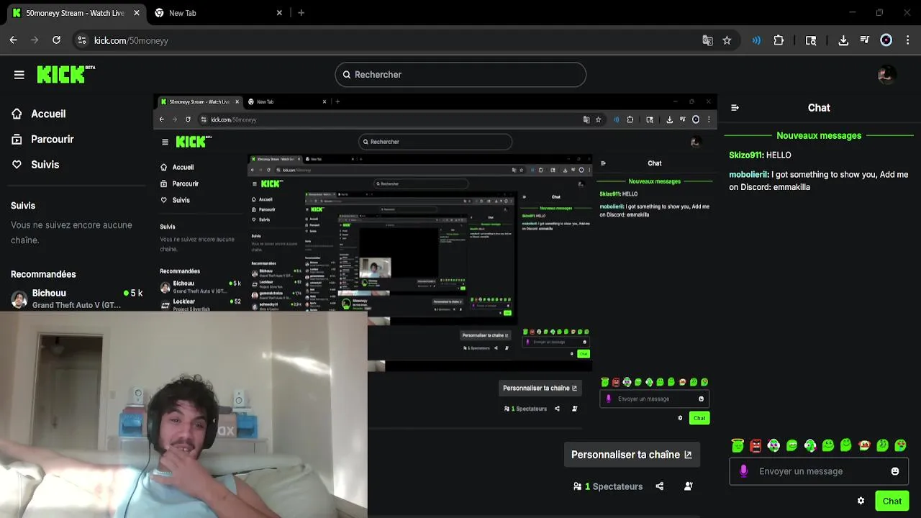
Task: Open the Kick hamburger sidebar menu
Action: [x=19, y=75]
